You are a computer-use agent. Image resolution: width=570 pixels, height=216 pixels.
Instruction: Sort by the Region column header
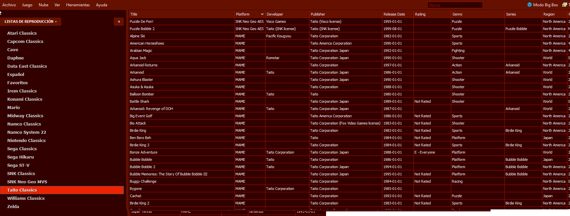point(554,14)
